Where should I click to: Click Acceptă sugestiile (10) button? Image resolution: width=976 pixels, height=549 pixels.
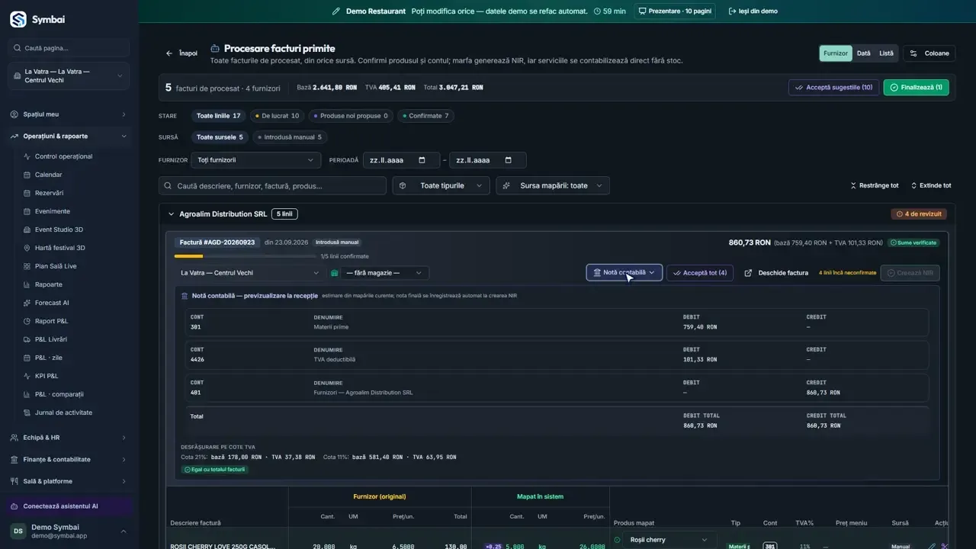click(x=833, y=88)
